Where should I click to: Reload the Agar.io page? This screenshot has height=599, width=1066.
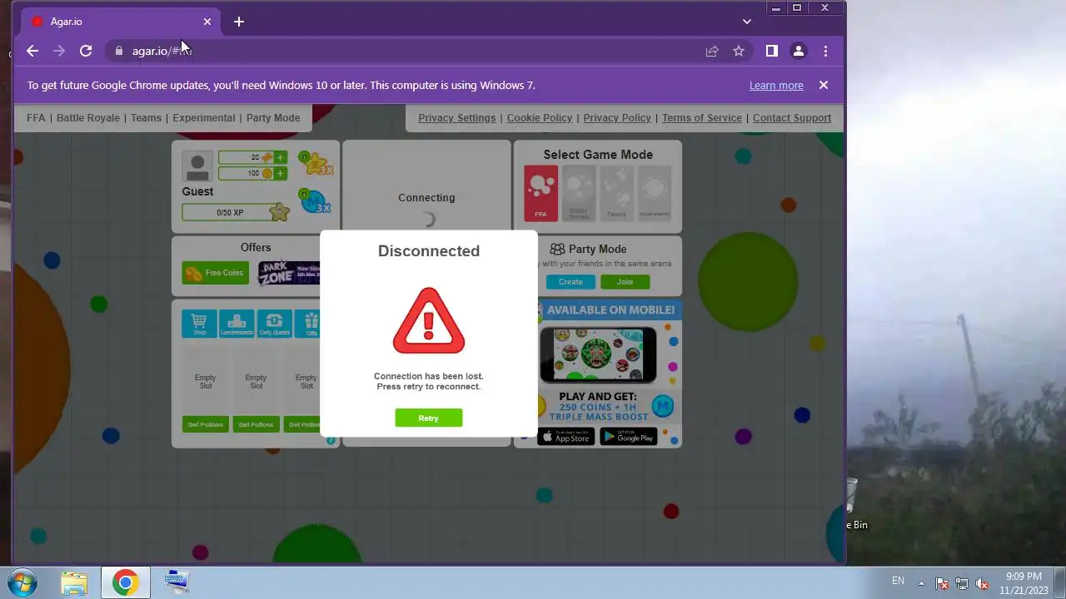86,51
